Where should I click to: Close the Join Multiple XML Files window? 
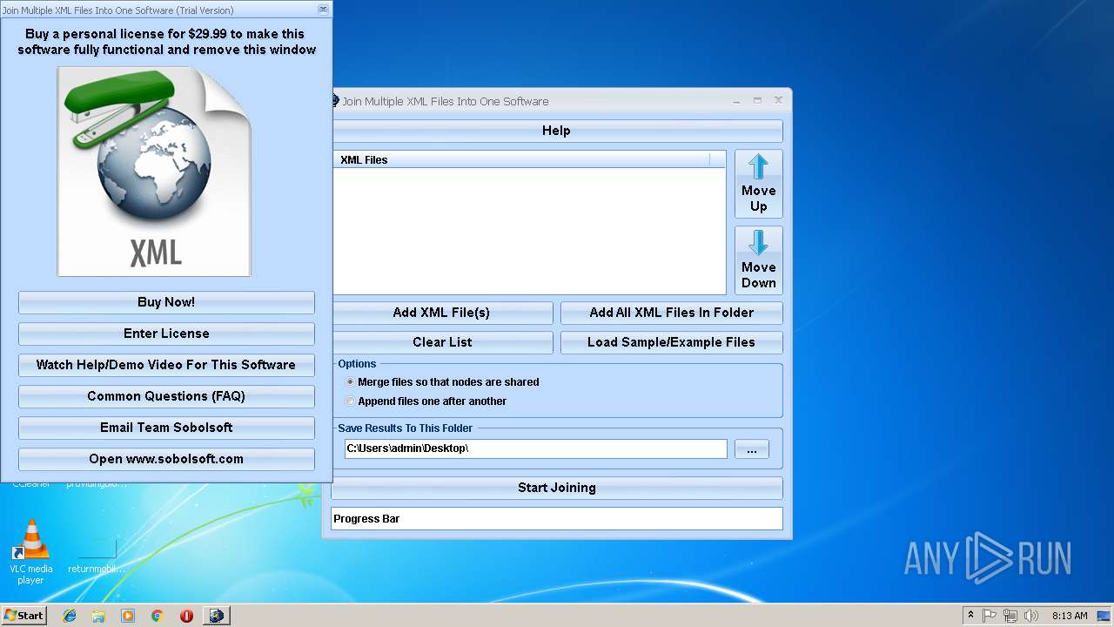pos(778,100)
